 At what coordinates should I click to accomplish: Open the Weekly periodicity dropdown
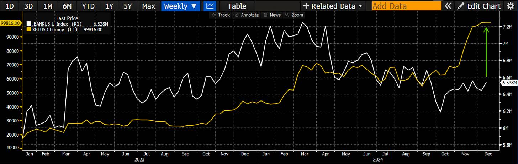click(x=180, y=6)
